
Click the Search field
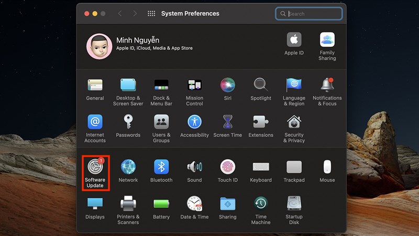tap(308, 14)
